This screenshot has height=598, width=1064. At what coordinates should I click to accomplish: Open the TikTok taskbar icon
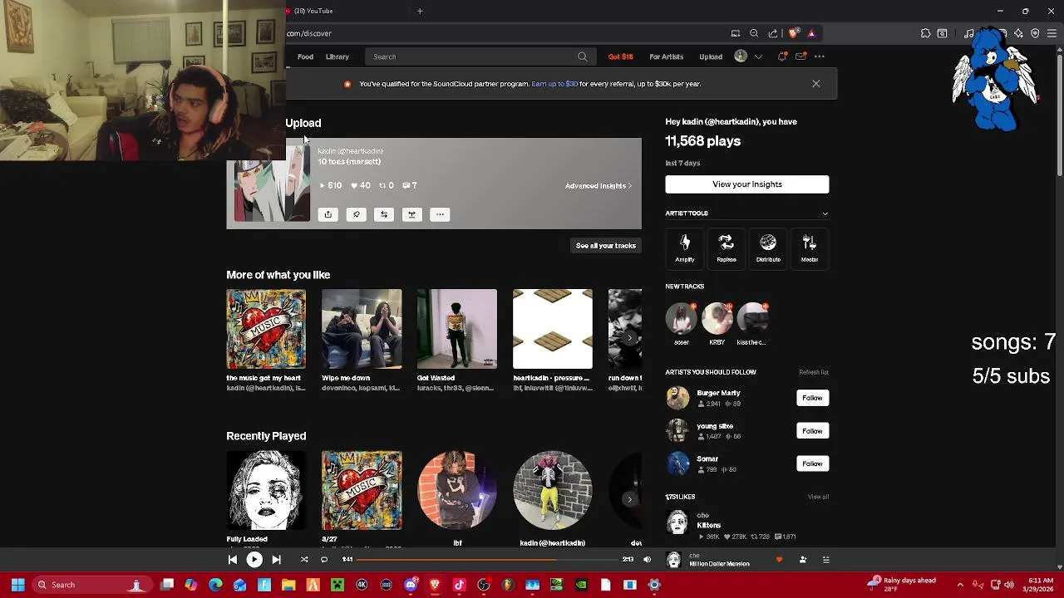click(x=459, y=585)
